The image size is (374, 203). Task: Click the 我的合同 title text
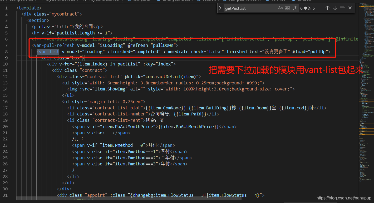pos(84,27)
